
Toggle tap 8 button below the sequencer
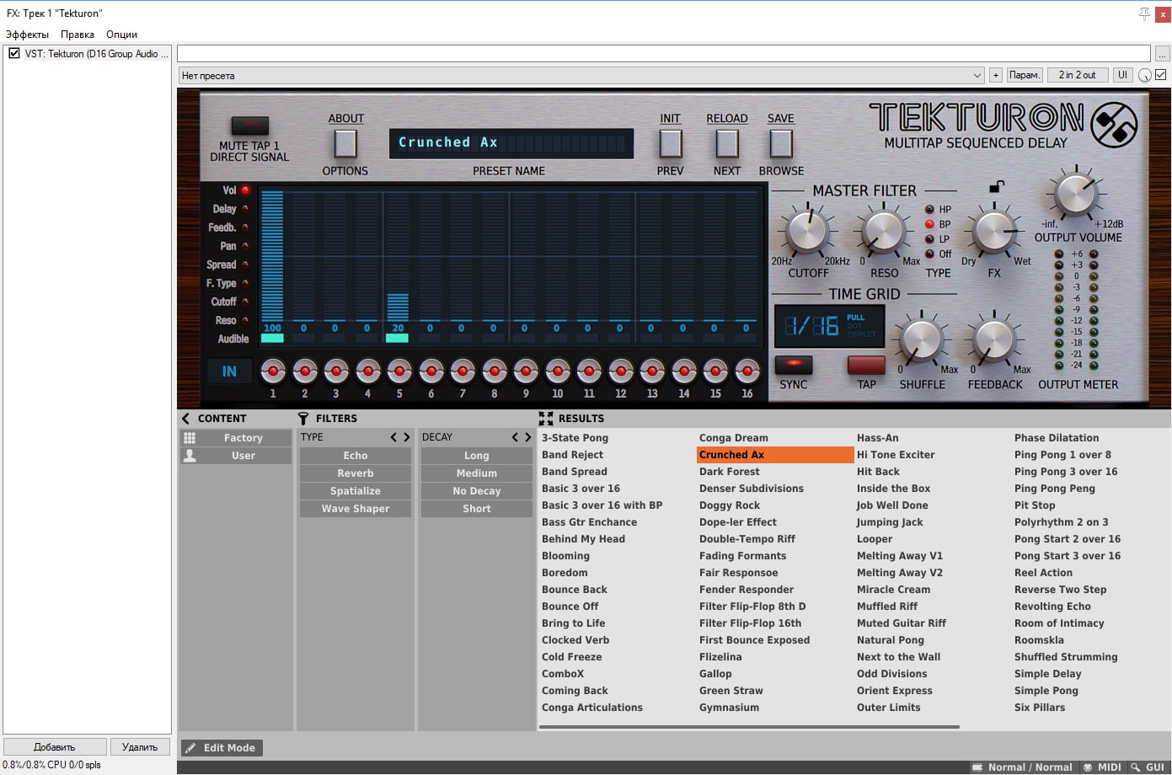pos(494,371)
